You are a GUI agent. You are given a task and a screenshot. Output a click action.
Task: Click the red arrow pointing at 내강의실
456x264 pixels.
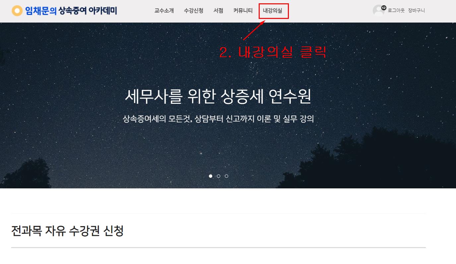(254, 30)
